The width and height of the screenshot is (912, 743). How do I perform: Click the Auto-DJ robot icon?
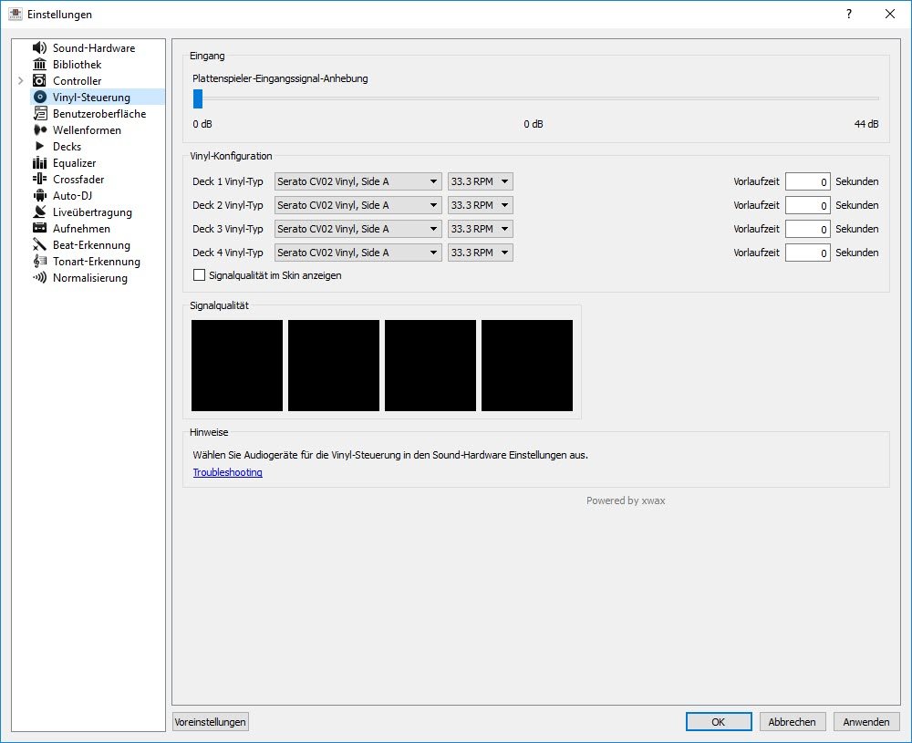39,195
